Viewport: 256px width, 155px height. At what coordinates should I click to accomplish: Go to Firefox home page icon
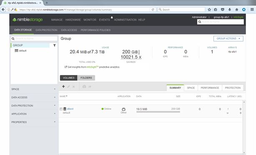236,10
